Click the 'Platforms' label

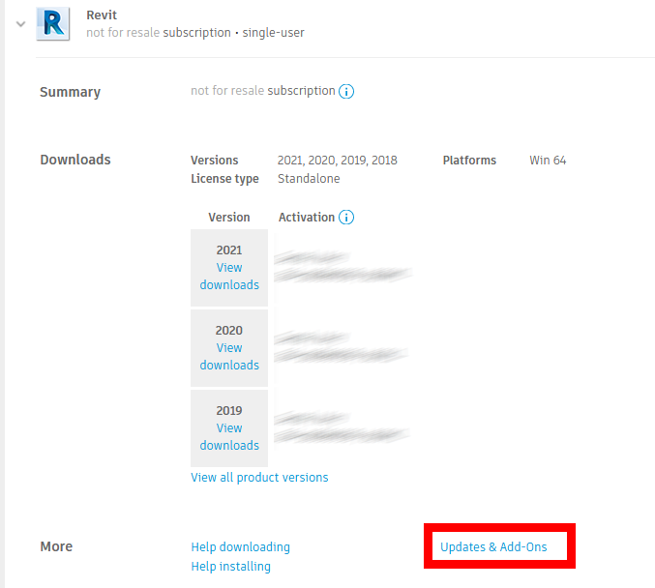469,161
